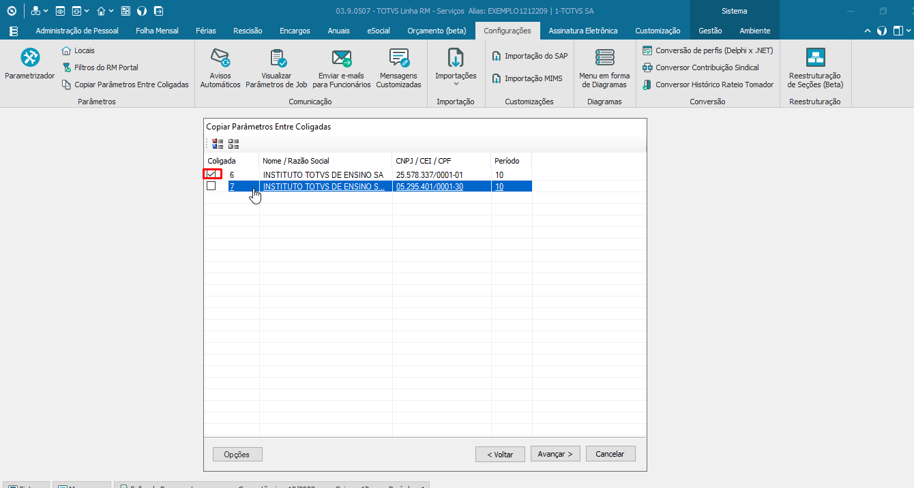Open the Férias ribbon tab
Viewport: 914px width, 488px height.
(x=206, y=31)
